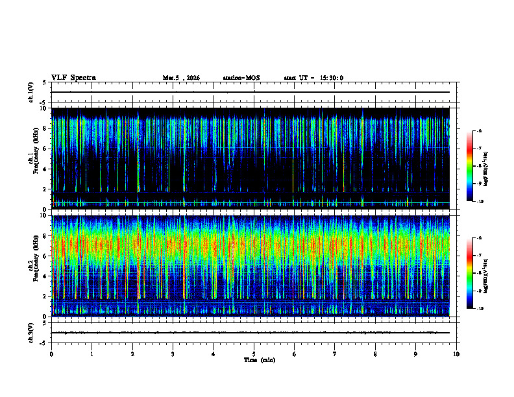Click the "VLF Spectra" plot title
The image size is (514, 397).
[73, 78]
